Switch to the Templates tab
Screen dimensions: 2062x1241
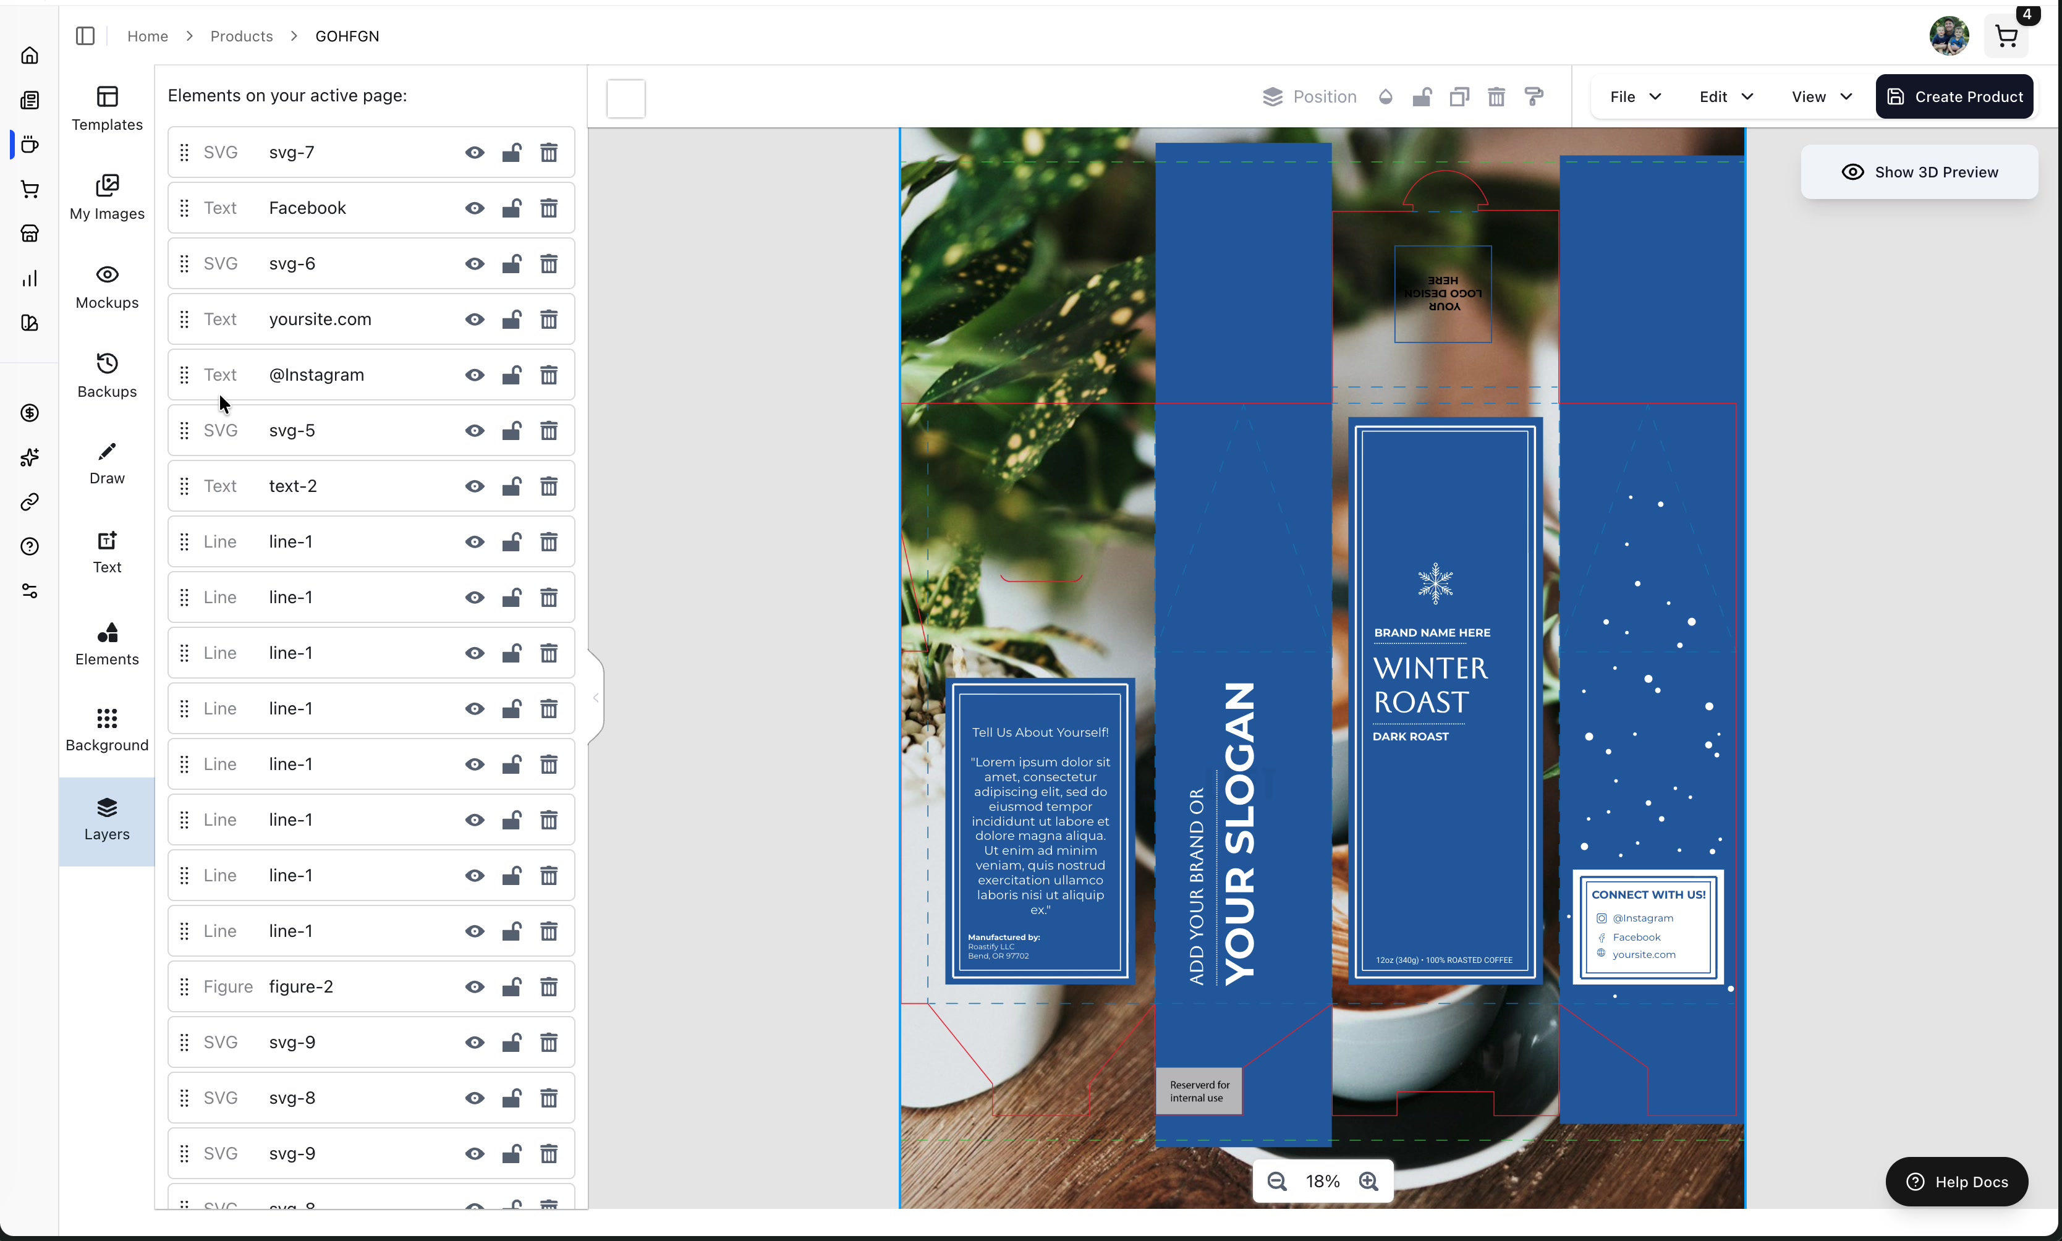point(107,109)
